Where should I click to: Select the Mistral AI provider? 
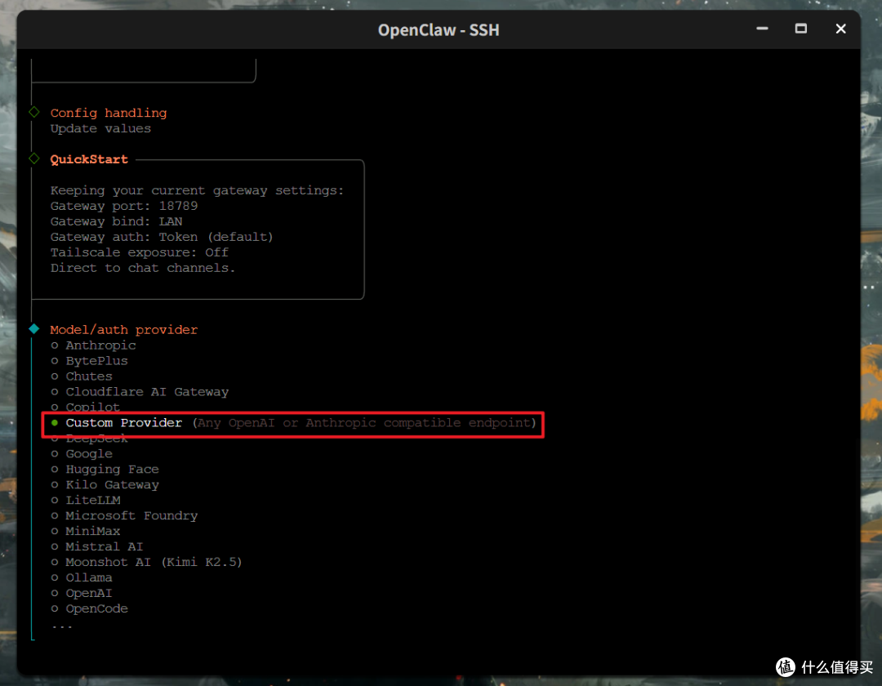pos(96,546)
